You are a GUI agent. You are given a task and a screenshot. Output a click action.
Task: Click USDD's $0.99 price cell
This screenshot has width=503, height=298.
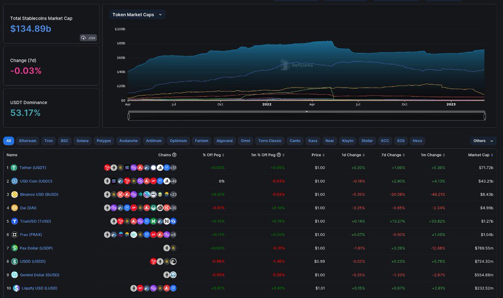(x=320, y=262)
